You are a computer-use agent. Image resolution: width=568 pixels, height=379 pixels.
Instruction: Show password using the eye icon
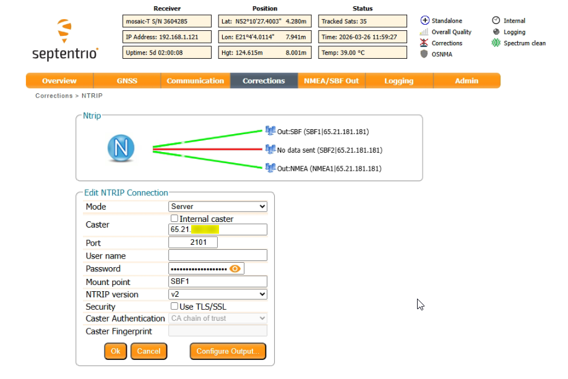pos(235,268)
